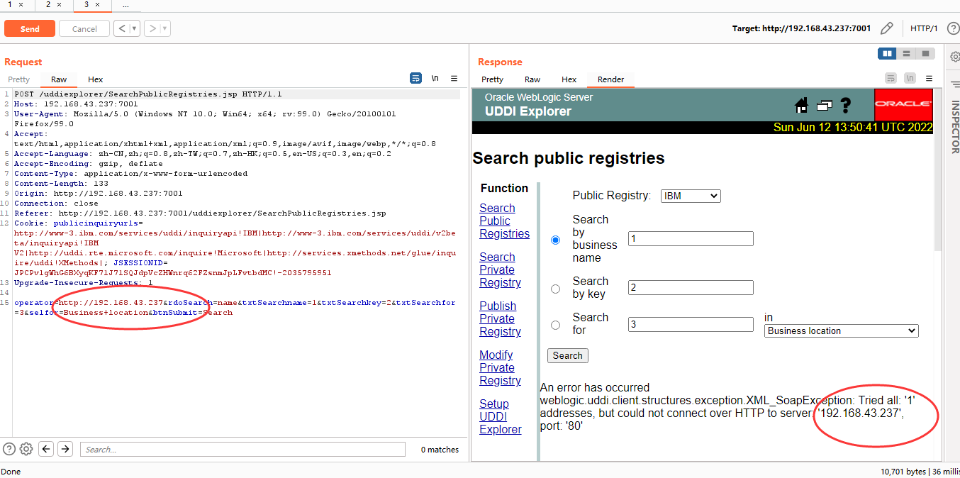The width and height of the screenshot is (960, 478).
Task: Click the pencil icon to edit target
Action: click(x=886, y=28)
